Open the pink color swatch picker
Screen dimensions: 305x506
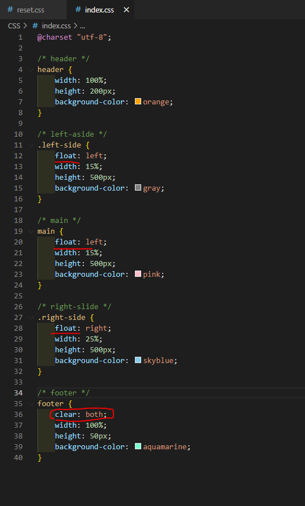138,273
